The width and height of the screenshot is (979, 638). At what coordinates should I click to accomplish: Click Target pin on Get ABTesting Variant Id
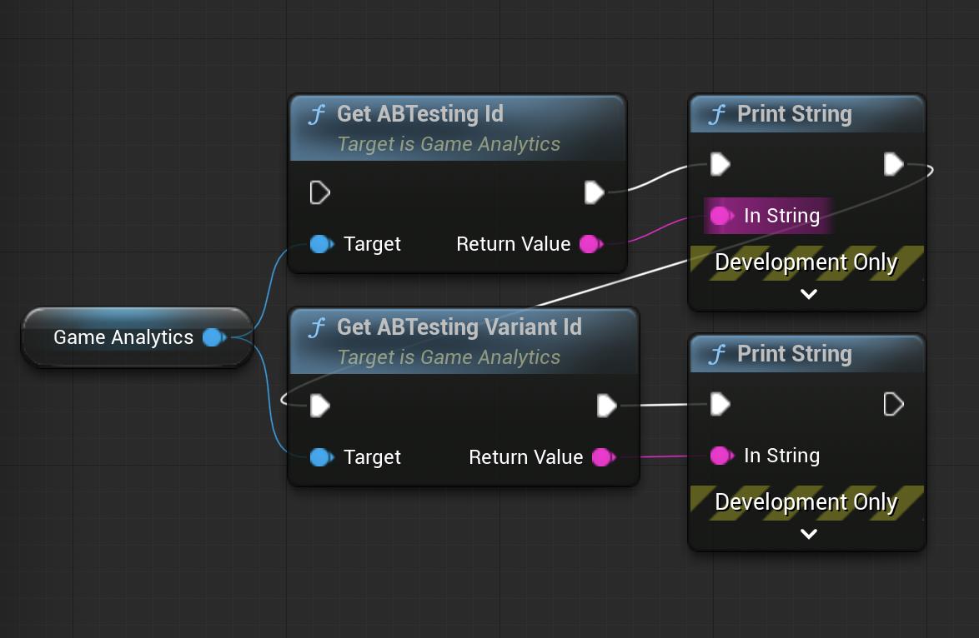coord(320,457)
